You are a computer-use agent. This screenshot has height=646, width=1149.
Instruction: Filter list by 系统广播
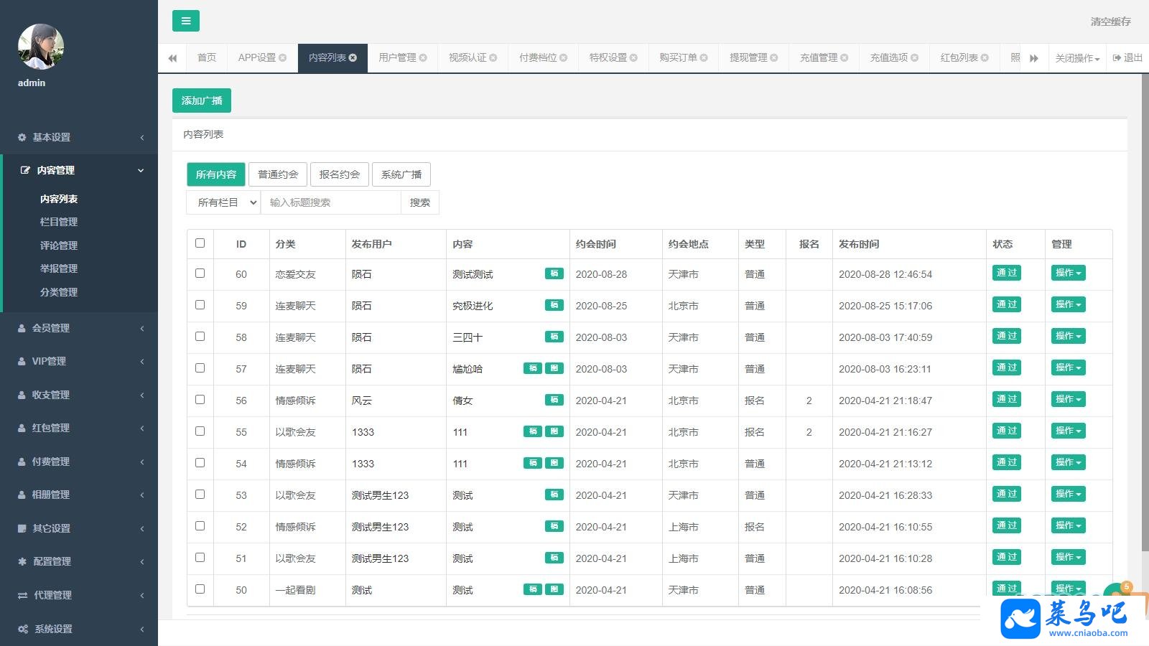[401, 174]
